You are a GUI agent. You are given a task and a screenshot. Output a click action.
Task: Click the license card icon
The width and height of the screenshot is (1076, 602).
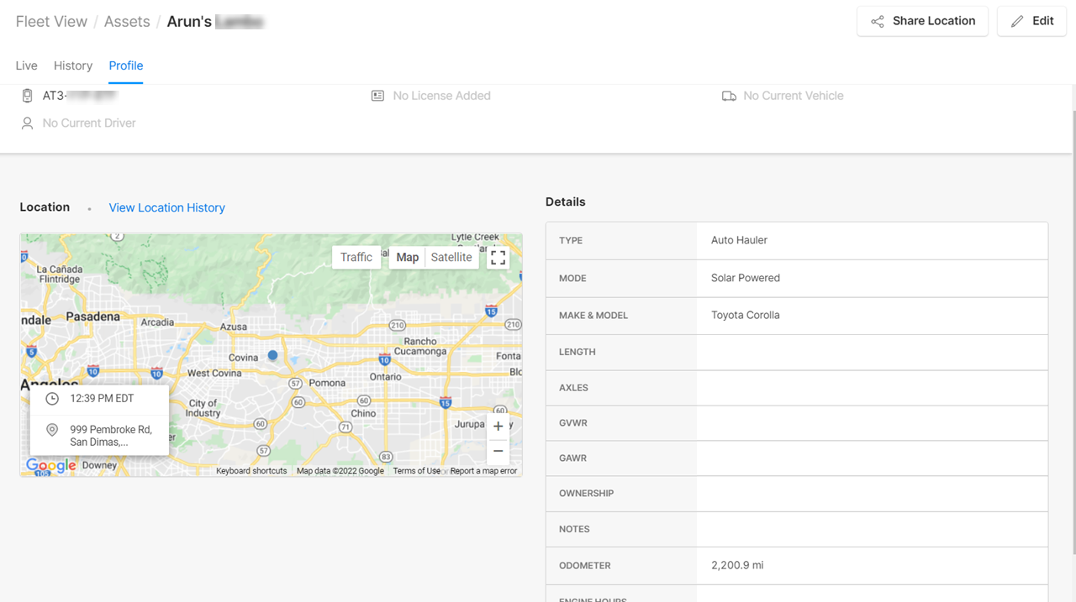tap(378, 96)
